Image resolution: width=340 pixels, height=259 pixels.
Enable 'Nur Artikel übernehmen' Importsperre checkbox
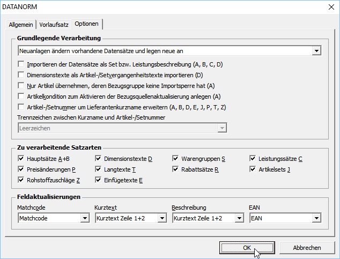pos(21,86)
